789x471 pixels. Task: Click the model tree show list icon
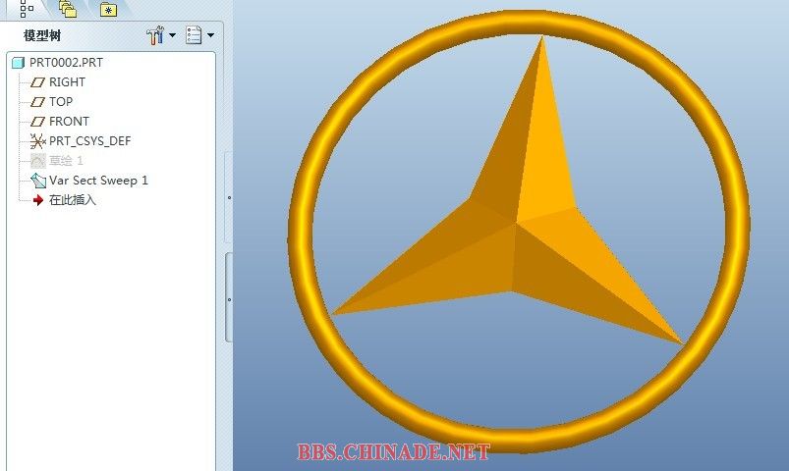click(x=194, y=35)
